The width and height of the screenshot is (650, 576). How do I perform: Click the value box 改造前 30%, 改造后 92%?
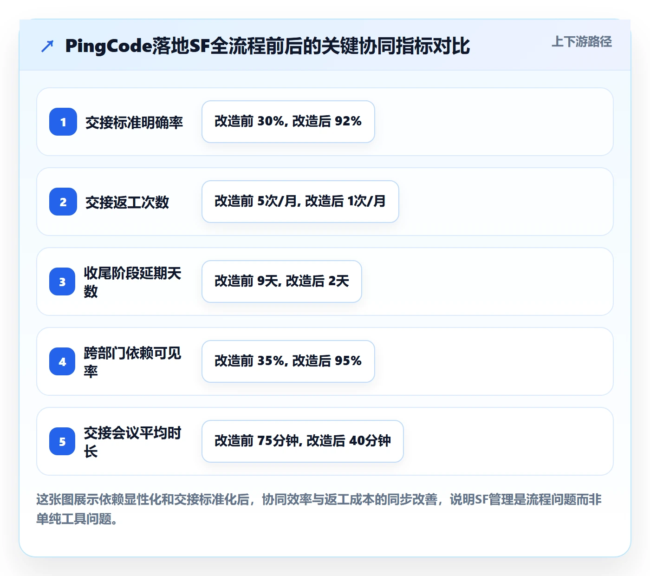click(288, 122)
